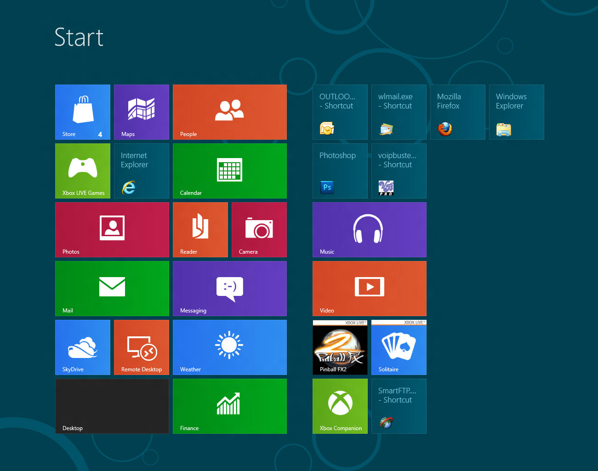598x471 pixels.
Task: Open the Maps app
Action: coord(141,112)
